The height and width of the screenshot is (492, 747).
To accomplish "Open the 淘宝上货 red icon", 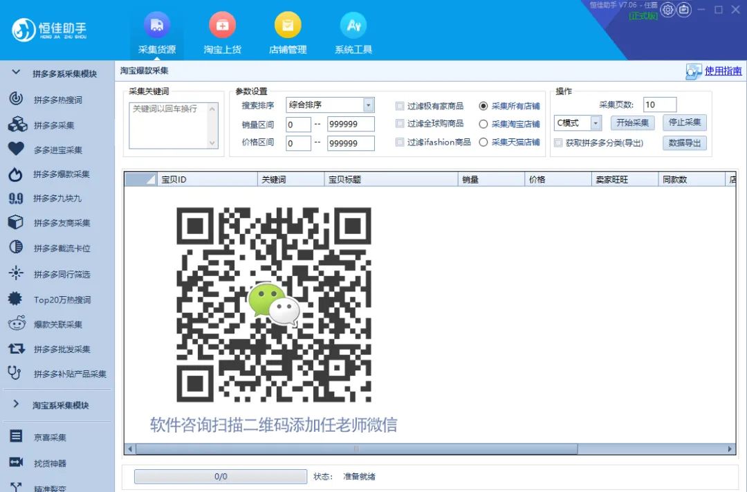I will click(223, 25).
